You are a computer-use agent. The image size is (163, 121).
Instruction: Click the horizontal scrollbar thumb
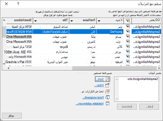click(x=114, y=68)
